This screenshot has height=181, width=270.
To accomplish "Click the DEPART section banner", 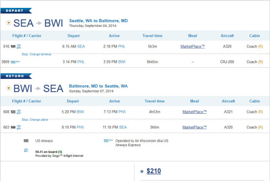I will tap(16, 11).
